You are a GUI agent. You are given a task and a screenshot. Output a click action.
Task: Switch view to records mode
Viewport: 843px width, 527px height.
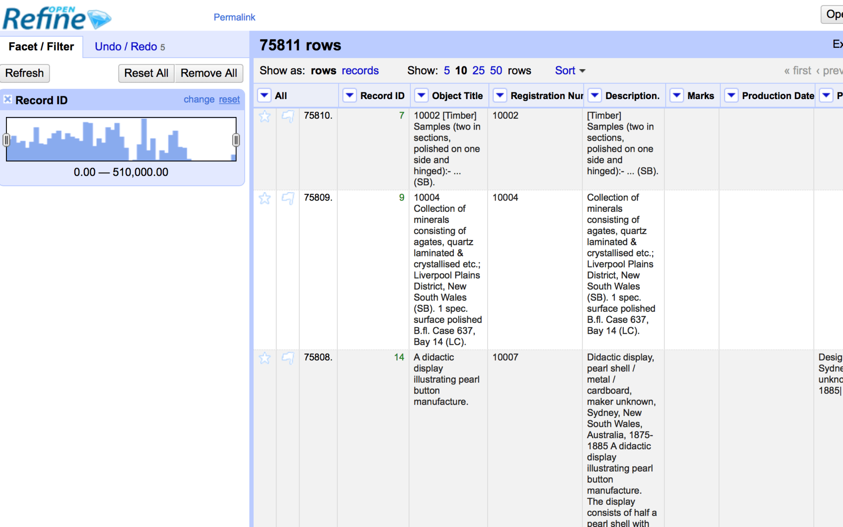point(360,71)
